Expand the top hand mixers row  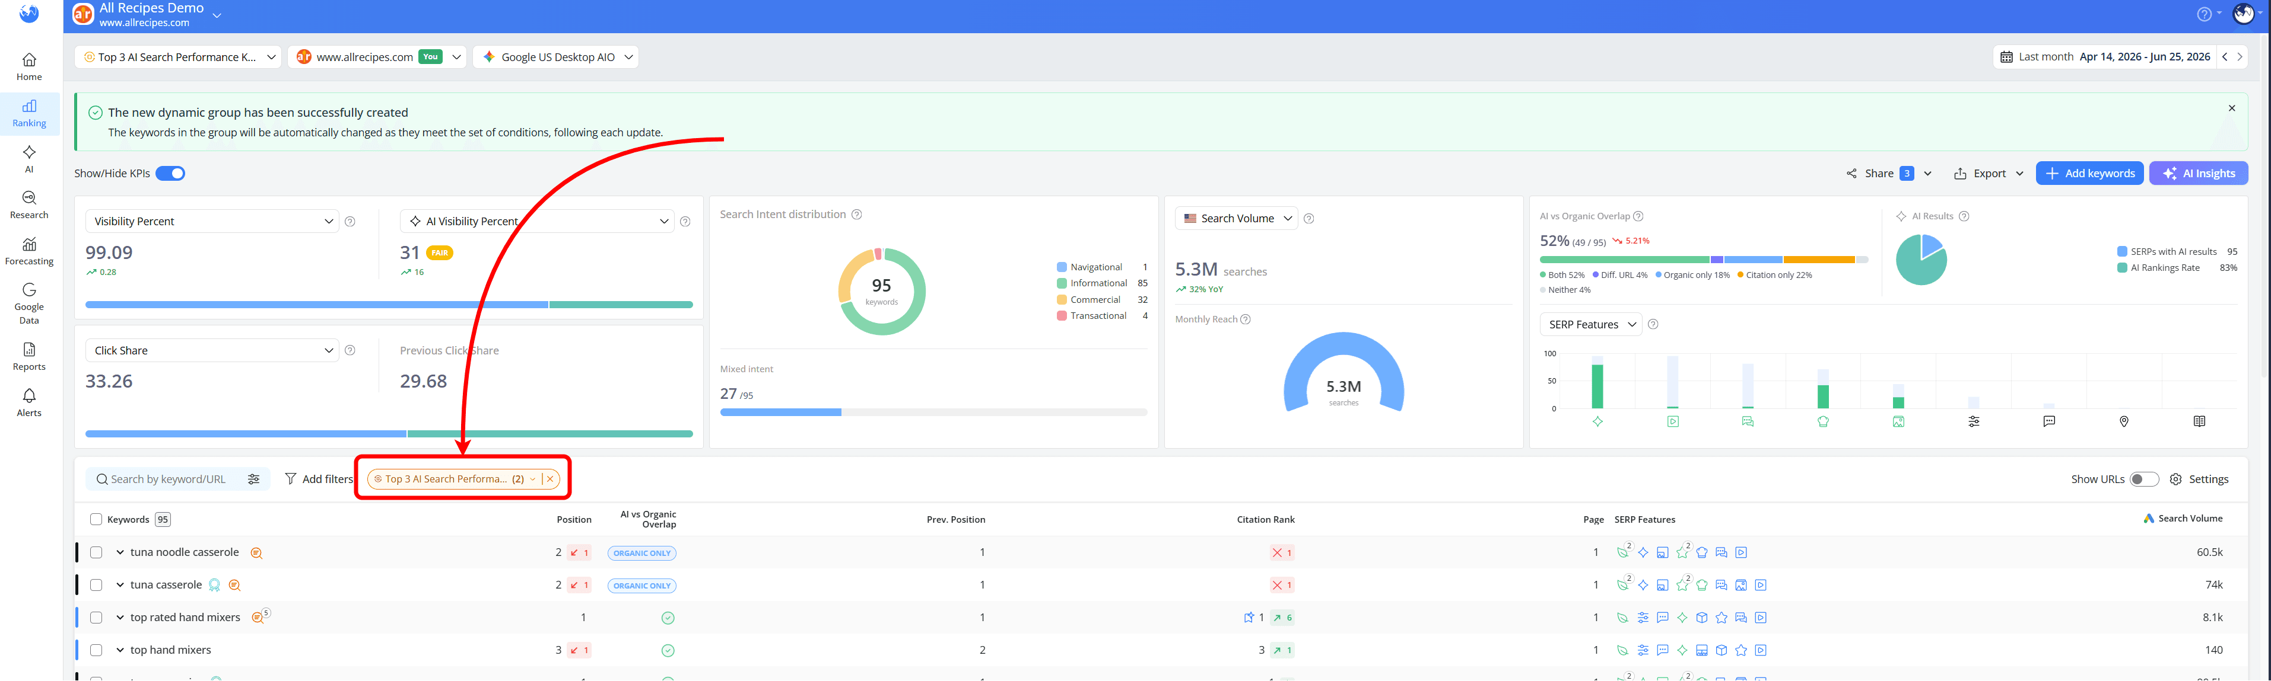point(120,650)
